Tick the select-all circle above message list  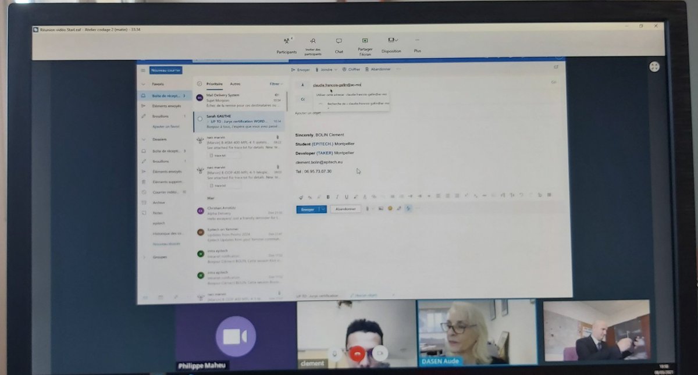[x=200, y=84]
